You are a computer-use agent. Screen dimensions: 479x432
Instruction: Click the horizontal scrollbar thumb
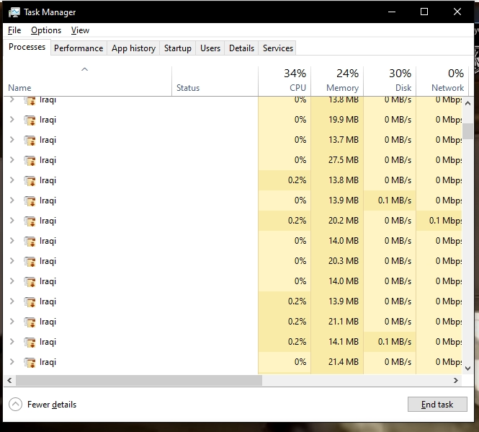139,380
